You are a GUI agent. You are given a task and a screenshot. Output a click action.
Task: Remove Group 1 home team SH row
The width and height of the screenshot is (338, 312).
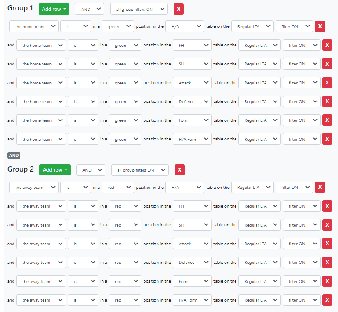tap(327, 64)
